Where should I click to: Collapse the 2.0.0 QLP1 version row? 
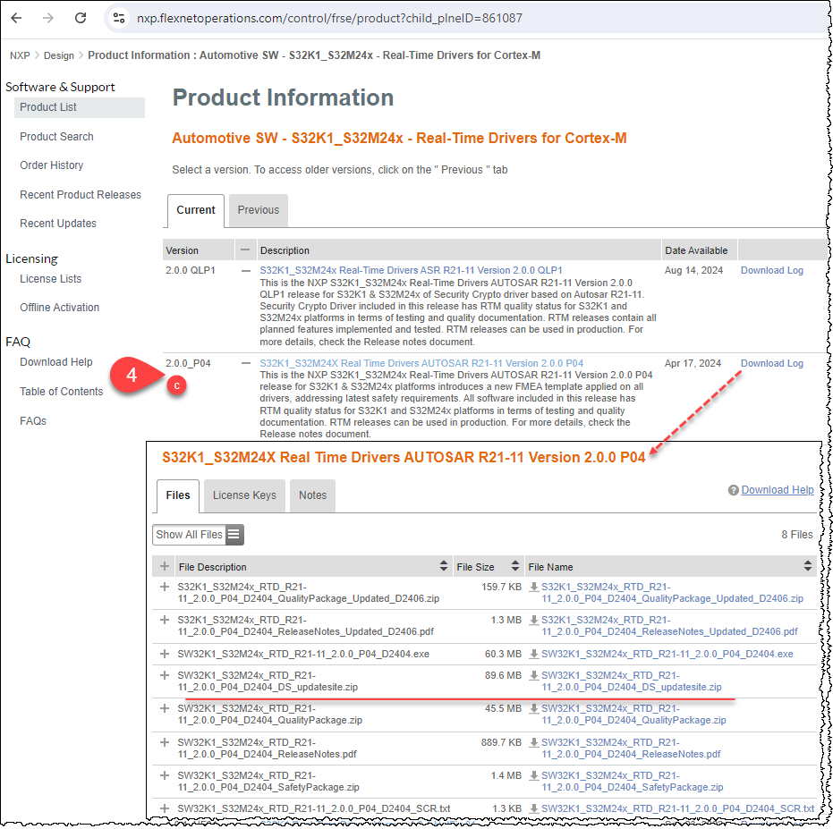pos(246,270)
